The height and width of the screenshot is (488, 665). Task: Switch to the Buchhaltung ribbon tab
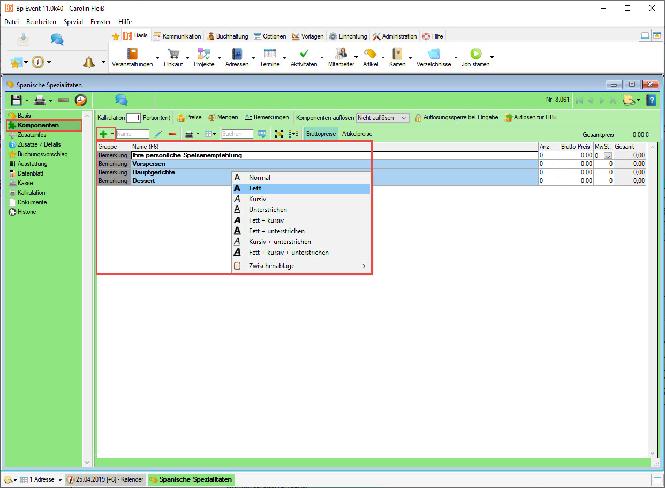pos(228,36)
